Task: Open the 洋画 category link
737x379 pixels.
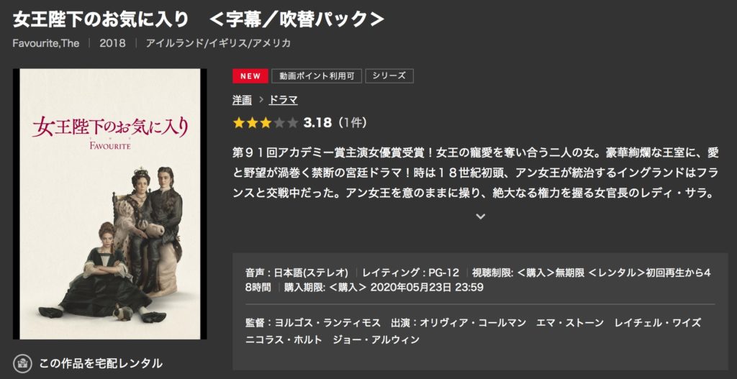Action: click(x=242, y=100)
